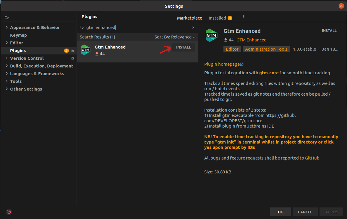This screenshot has width=347, height=219.
Task: Open the Sort By: Relevance dropdown
Action: tap(175, 37)
